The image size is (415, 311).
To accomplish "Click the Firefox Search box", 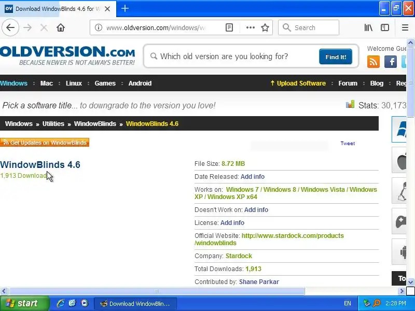I will click(309, 27).
